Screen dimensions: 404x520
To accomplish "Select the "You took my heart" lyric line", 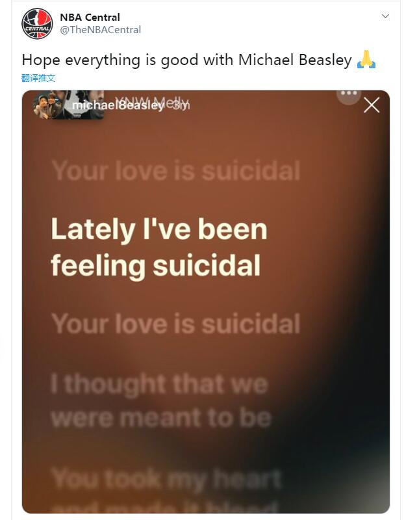I will 166,479.
